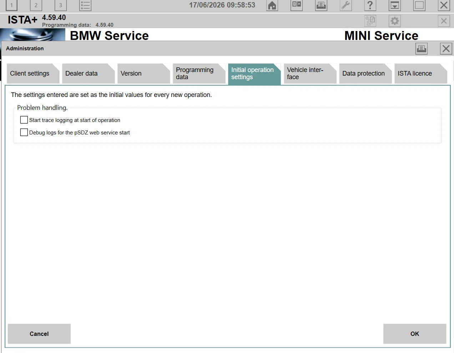Image resolution: width=454 pixels, height=353 pixels.
Task: Click the MINI Service heading
Action: (381, 35)
